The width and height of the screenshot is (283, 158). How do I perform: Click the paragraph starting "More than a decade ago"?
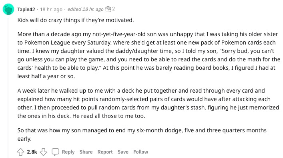coord(149,55)
